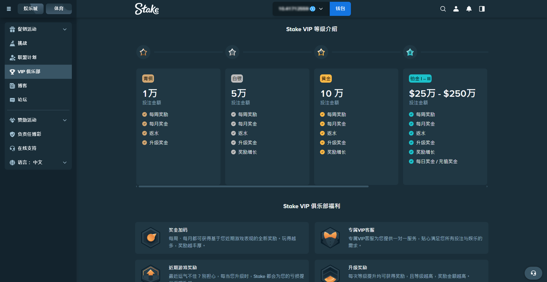Click the bronze check icon beside 升级奖金
The height and width of the screenshot is (282, 547).
(145, 143)
